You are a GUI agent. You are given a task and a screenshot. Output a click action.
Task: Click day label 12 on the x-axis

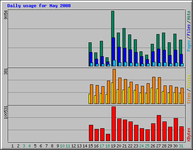[74, 146]
